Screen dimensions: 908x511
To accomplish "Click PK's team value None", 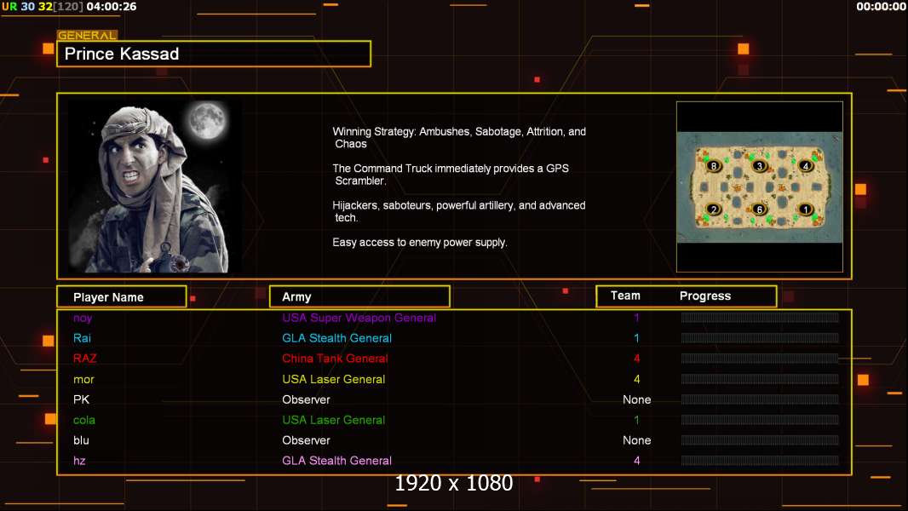I will pos(636,399).
